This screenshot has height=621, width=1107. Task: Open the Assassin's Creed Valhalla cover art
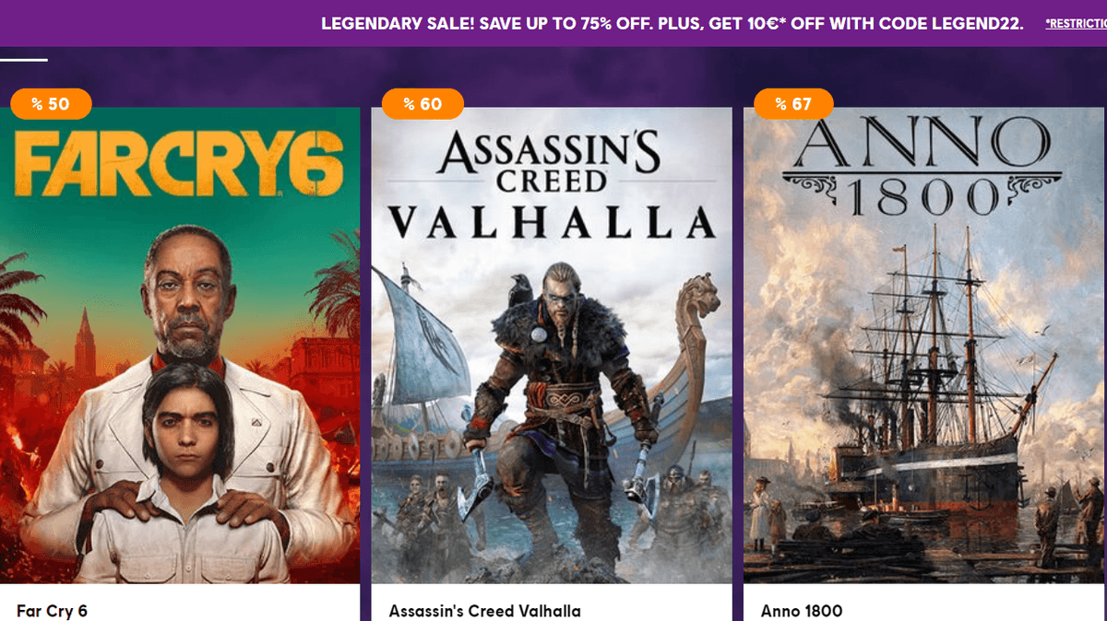tap(552, 346)
